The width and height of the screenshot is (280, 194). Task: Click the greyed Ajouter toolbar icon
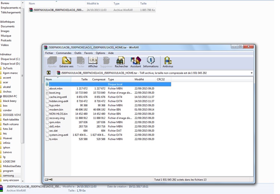52,60
